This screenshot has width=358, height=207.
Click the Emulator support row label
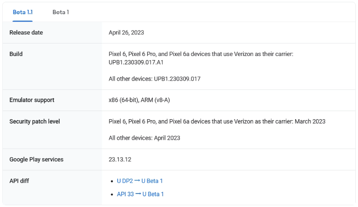click(x=32, y=100)
